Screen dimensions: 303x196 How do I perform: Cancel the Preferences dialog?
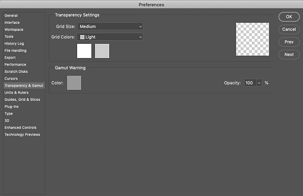tap(289, 29)
